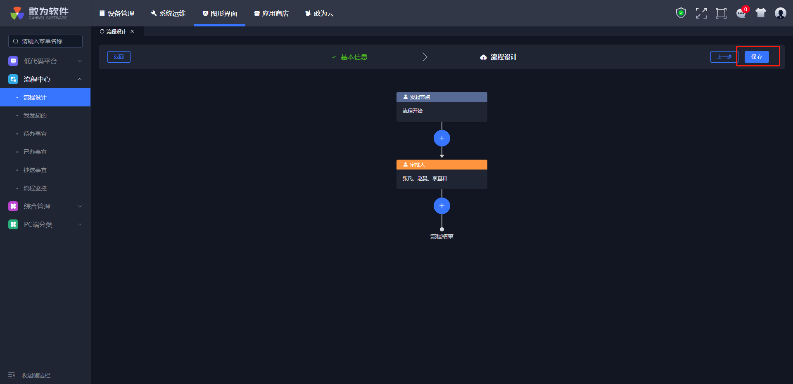
Task: Click the approver names 张凡、赵昊、李直和
Action: tap(425, 178)
